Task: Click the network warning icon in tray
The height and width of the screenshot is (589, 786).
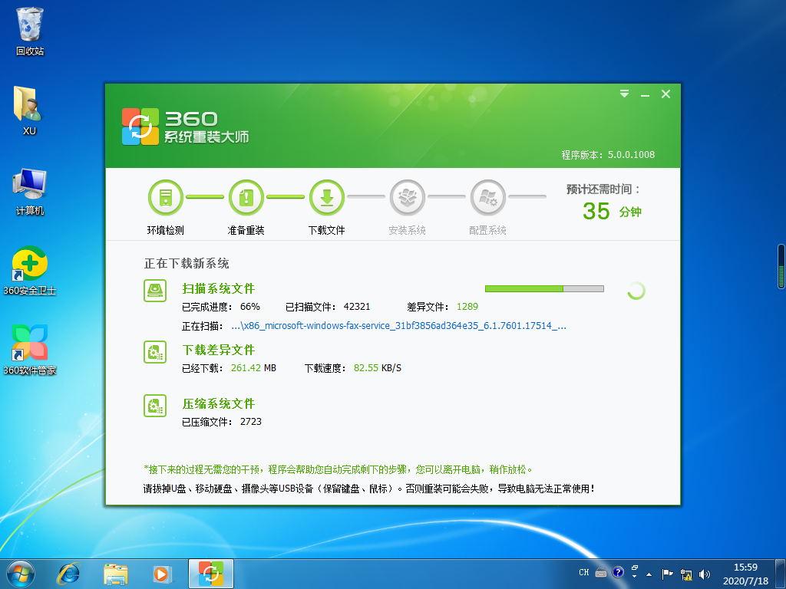Action: (686, 574)
